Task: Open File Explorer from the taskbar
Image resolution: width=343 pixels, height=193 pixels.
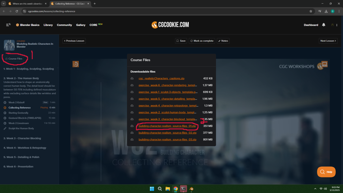Action: pos(168,189)
